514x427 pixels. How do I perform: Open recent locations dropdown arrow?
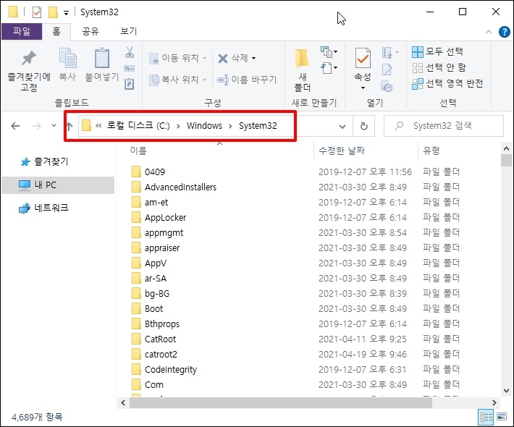[54, 125]
